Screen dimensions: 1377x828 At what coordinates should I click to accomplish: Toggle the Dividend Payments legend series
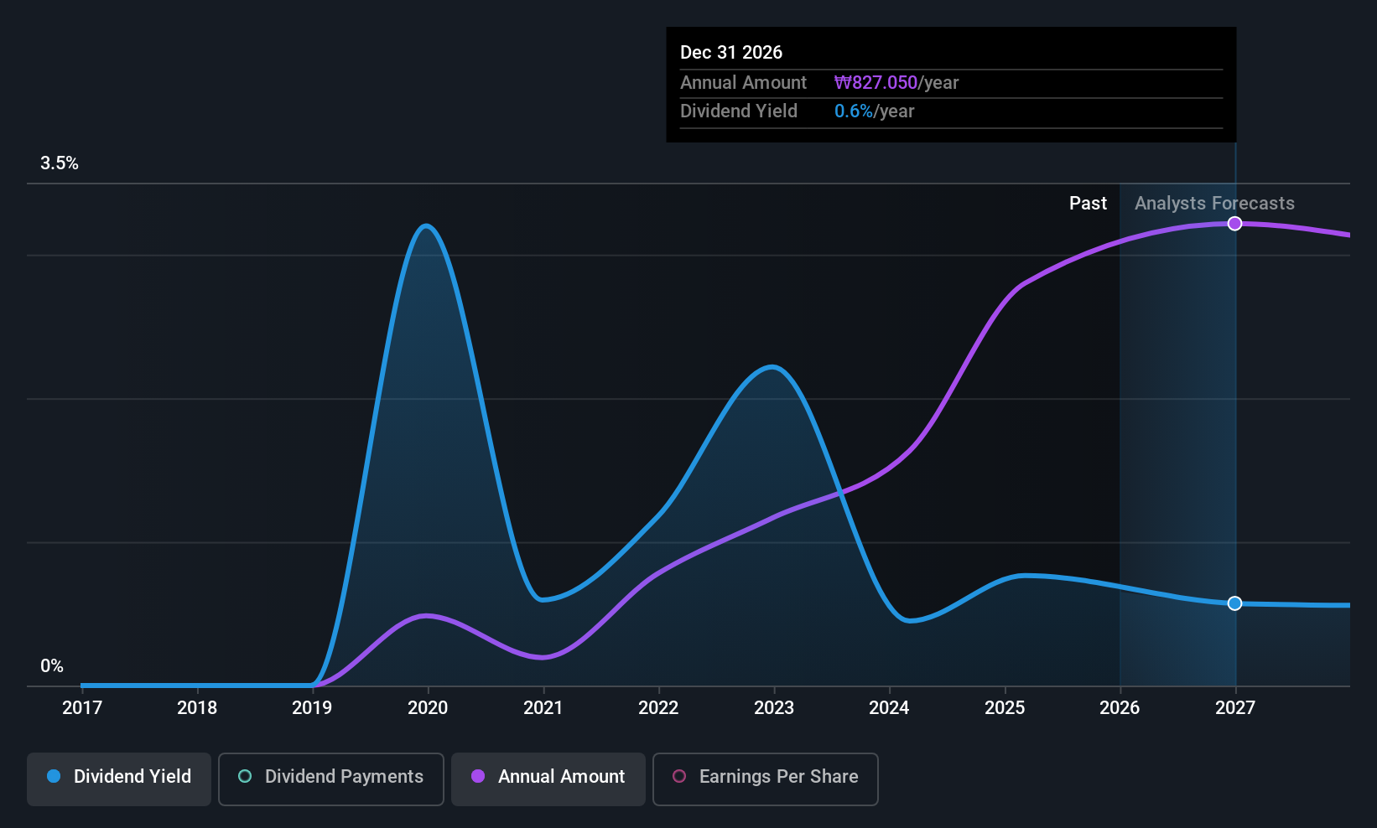click(x=331, y=779)
